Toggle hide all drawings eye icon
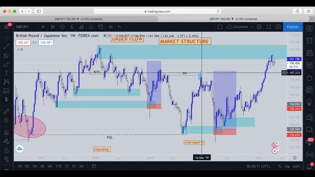Viewport: 315px width, 177px height. (x=6, y=158)
